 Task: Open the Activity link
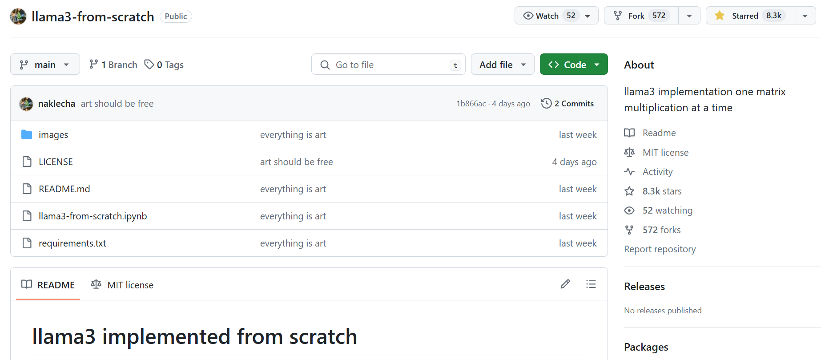pyautogui.click(x=658, y=172)
